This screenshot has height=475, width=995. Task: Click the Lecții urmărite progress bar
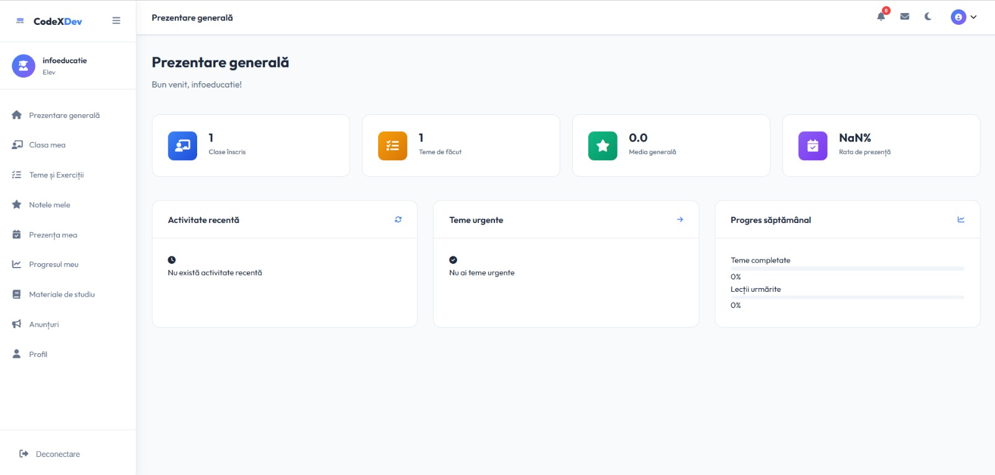pos(847,297)
